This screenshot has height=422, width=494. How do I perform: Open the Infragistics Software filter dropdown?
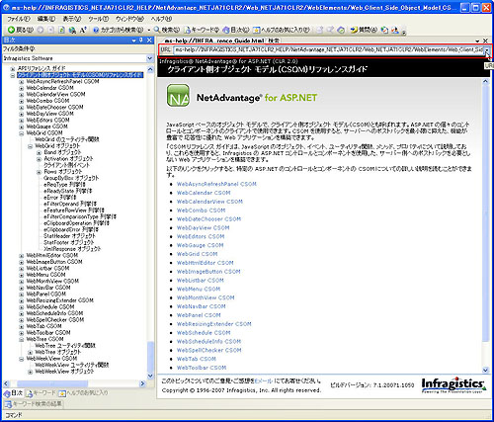pyautogui.click(x=150, y=58)
